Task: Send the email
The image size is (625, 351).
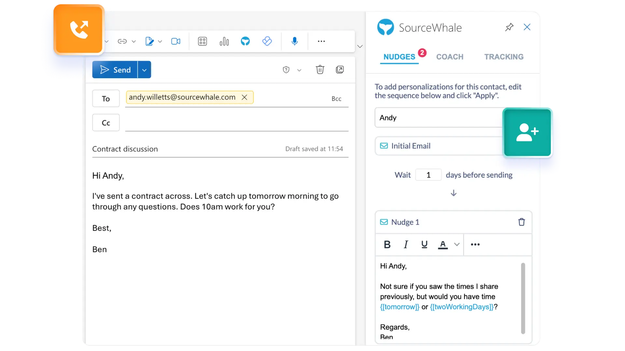Action: [x=115, y=70]
